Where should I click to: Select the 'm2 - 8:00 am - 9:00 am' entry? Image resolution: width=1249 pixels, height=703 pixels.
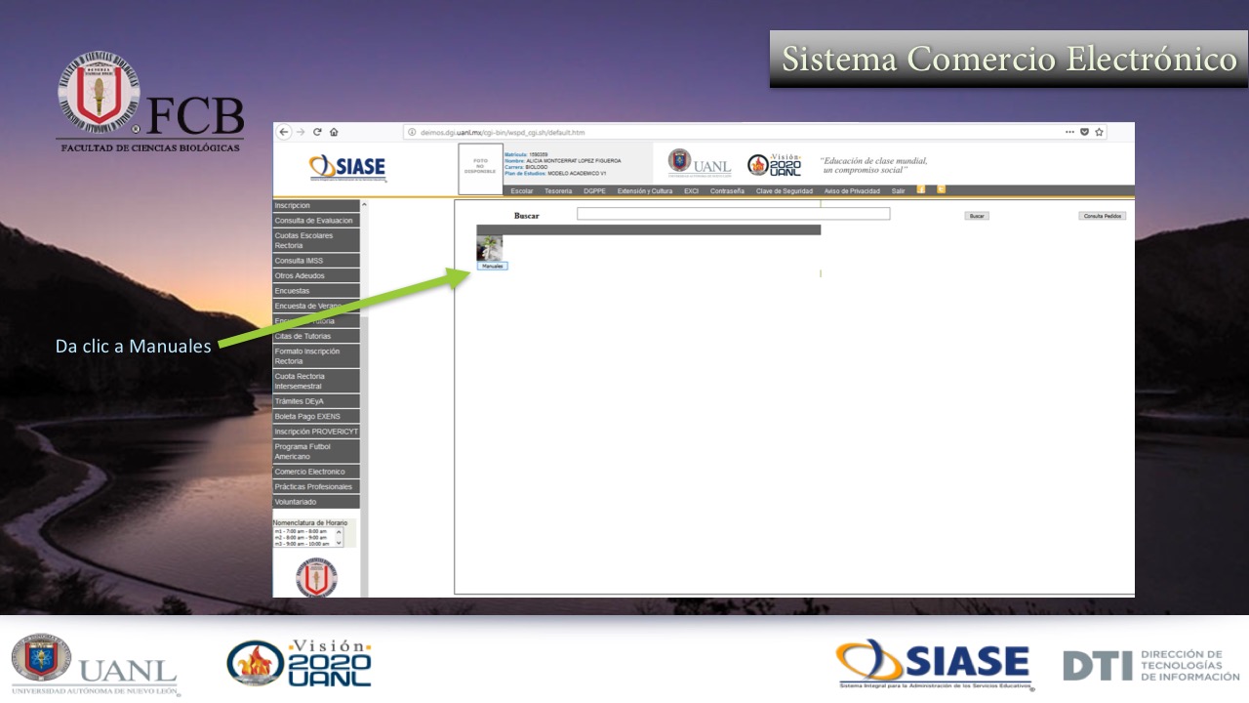coord(302,537)
